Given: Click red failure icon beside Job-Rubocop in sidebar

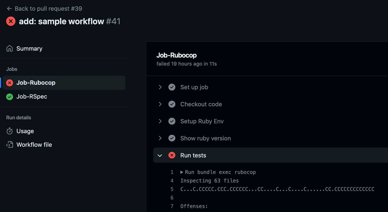Looking at the screenshot, I should [x=10, y=83].
